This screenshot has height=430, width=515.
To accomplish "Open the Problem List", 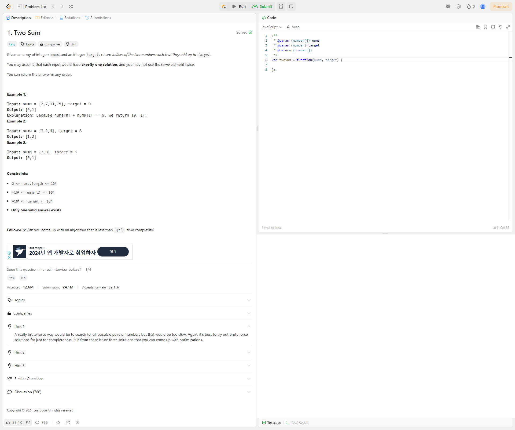I will [32, 6].
